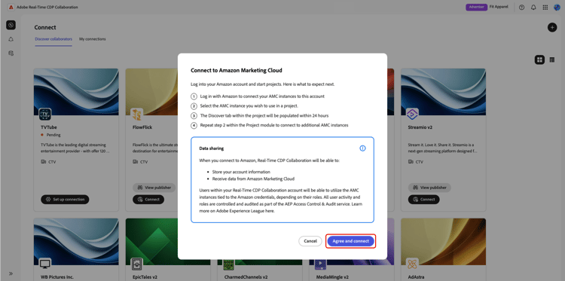Click Streamio v2 View publisher button
The height and width of the screenshot is (281, 565).
pyautogui.click(x=429, y=188)
